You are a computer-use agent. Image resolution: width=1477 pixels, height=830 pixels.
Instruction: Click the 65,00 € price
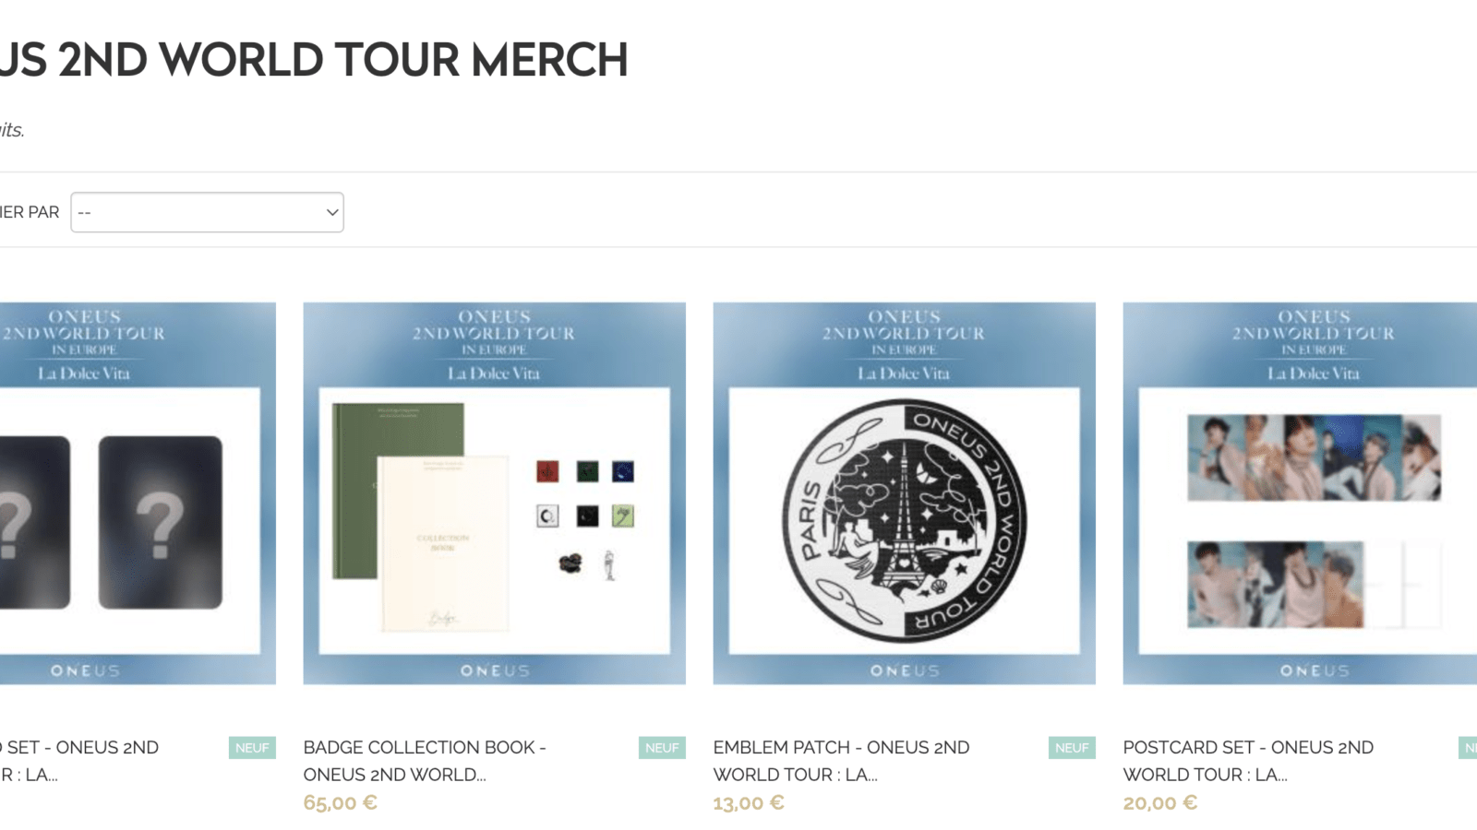[340, 802]
